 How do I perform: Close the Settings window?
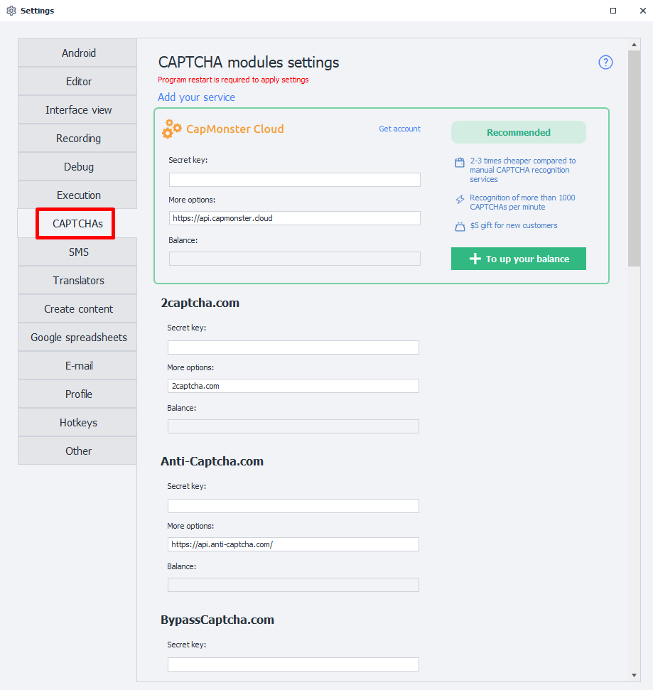(x=642, y=11)
